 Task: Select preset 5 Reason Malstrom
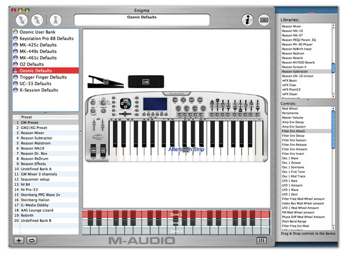tap(46, 143)
